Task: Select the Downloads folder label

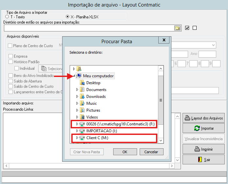Action: click(96, 96)
